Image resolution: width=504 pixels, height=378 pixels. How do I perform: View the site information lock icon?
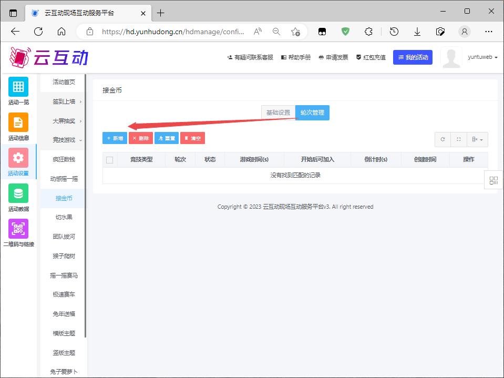(x=90, y=32)
